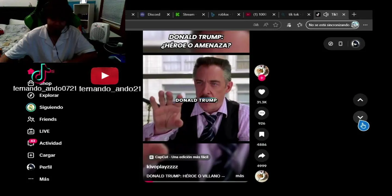
Task: Click the Perfil avatar icon in the sidebar
Action: (31, 167)
